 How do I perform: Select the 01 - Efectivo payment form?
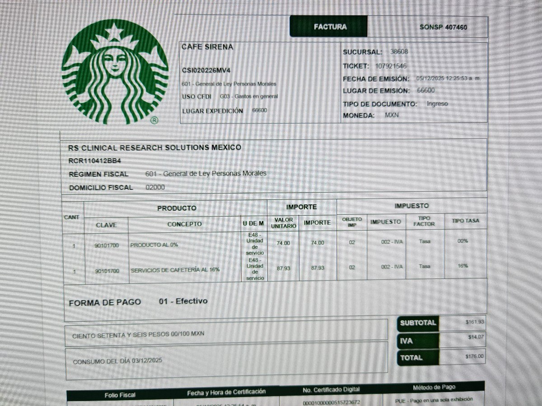[183, 301]
